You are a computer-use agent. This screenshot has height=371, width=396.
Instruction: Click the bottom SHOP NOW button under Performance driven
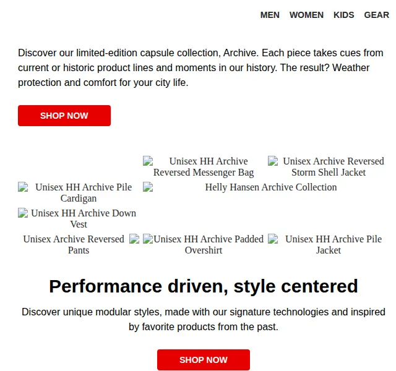(x=204, y=360)
